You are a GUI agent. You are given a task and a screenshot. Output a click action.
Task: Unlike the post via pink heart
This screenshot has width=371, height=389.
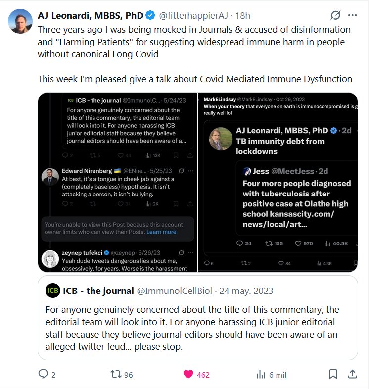[188, 375]
